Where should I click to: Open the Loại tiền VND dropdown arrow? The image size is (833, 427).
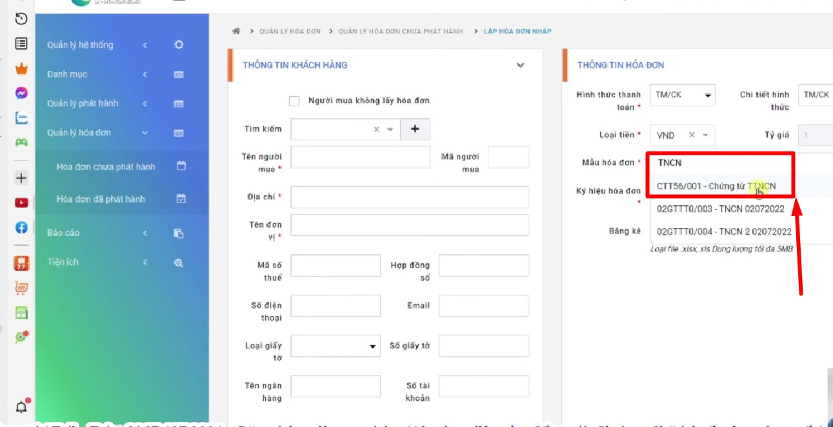click(x=705, y=135)
